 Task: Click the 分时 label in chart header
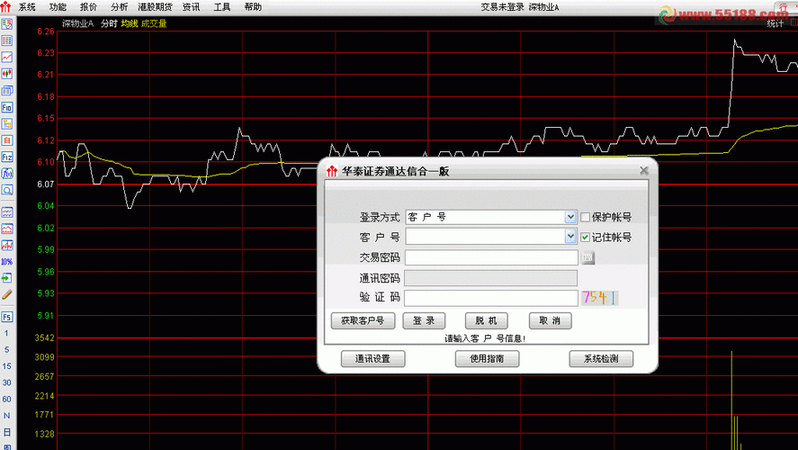(109, 23)
